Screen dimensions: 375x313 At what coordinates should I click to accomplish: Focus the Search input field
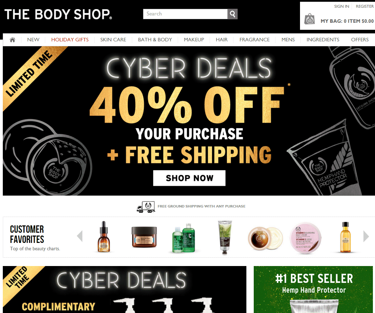185,14
